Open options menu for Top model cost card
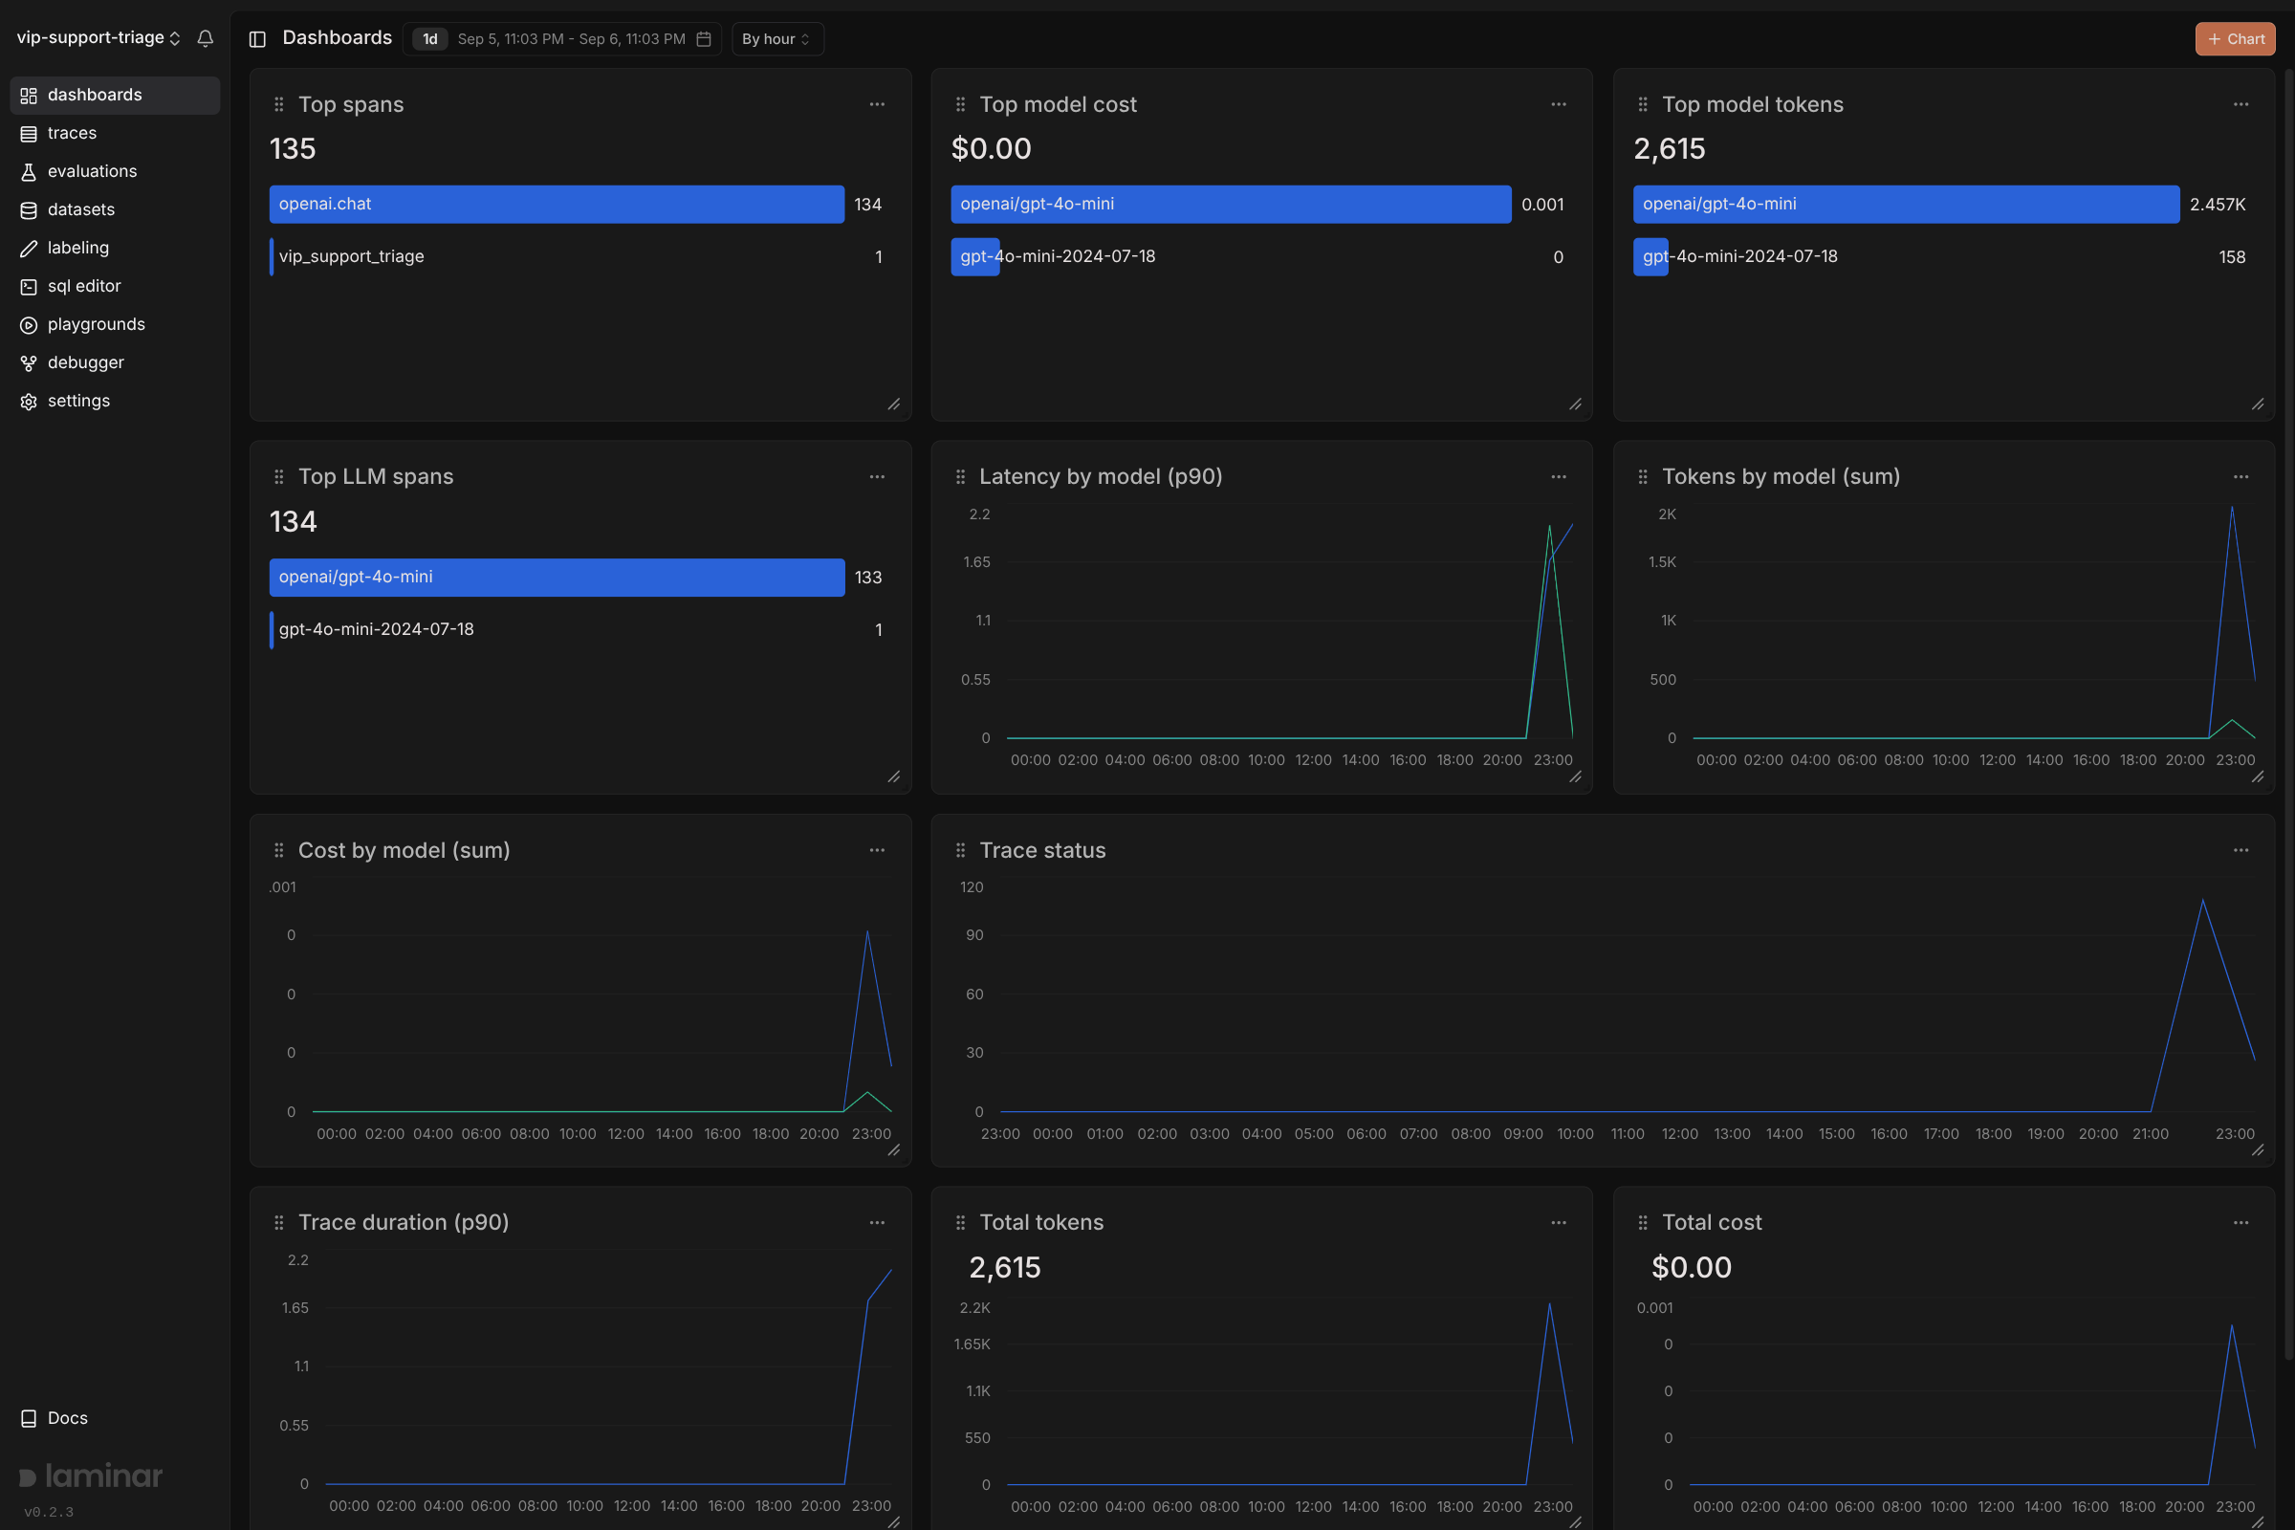 pos(1559,104)
